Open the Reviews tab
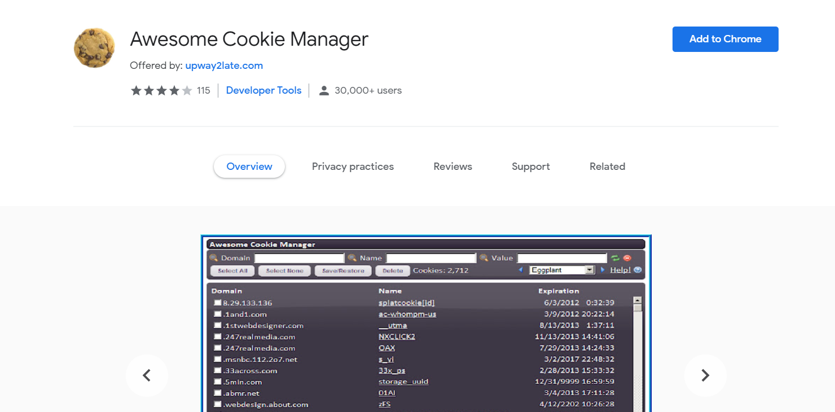 click(452, 166)
